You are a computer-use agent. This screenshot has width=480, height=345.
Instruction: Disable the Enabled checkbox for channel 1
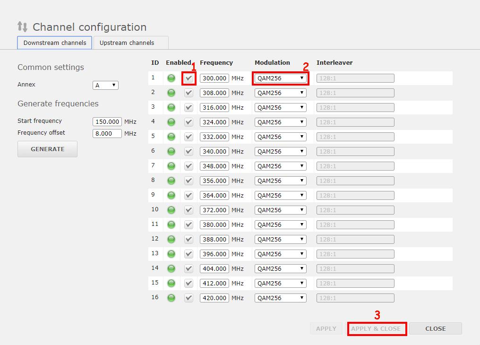(x=189, y=78)
